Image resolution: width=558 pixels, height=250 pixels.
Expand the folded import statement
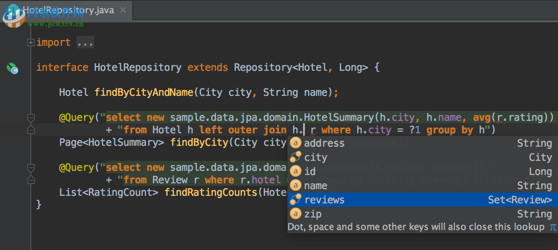tap(30, 42)
